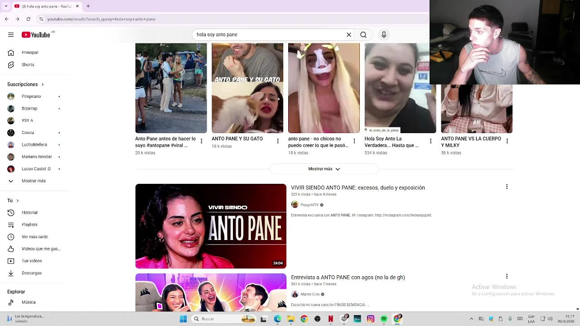Show hidden system tray icons
The width and height of the screenshot is (580, 326).
tap(471, 319)
